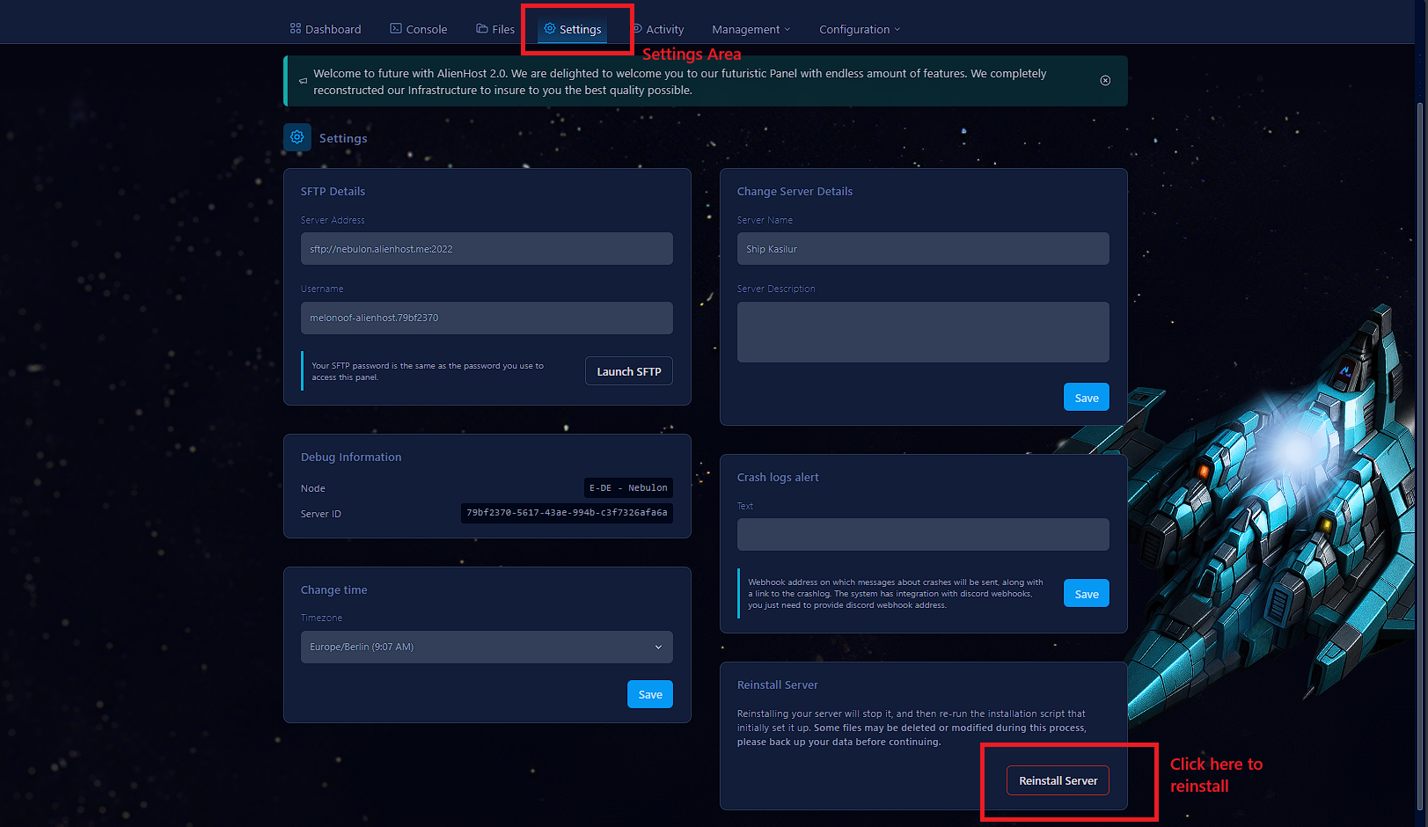
Task: Click the gear icon beside Settings heading
Action: (297, 137)
